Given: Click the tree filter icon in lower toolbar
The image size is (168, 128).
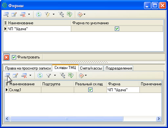Looking at the screenshot, I should click(62, 75).
